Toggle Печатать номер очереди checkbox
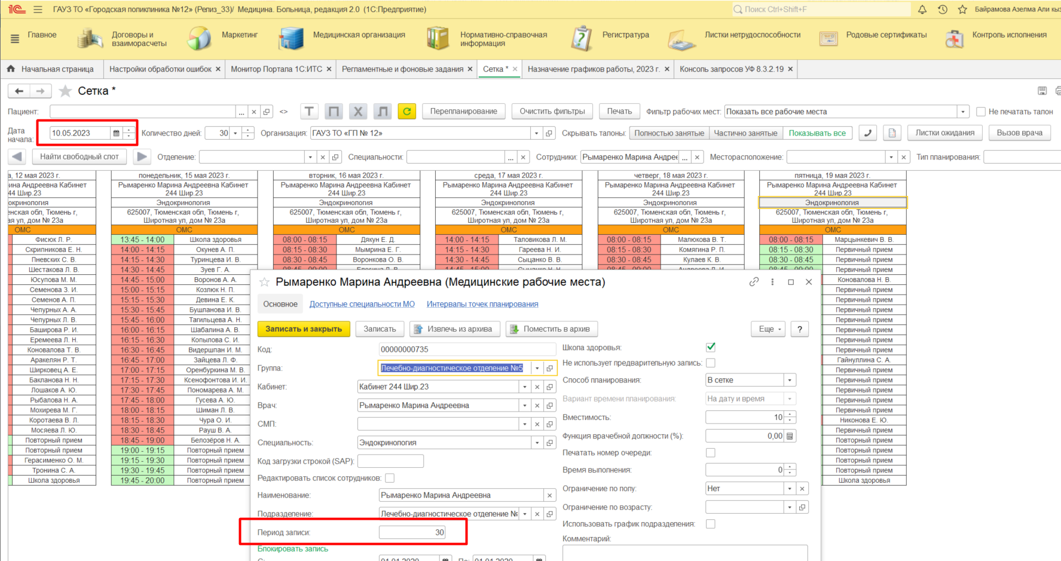The width and height of the screenshot is (1061, 561). pos(711,453)
